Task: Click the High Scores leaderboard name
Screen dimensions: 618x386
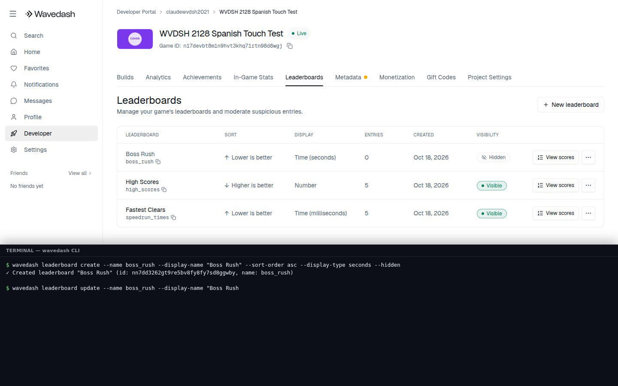Action: pyautogui.click(x=142, y=182)
